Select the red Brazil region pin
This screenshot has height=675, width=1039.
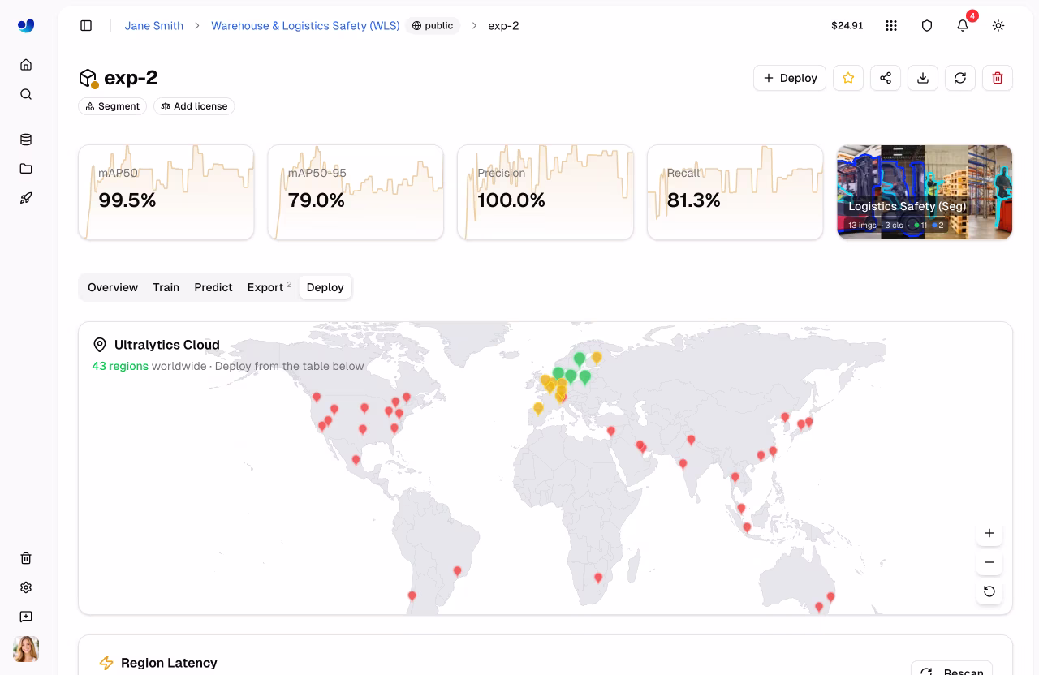457,571
